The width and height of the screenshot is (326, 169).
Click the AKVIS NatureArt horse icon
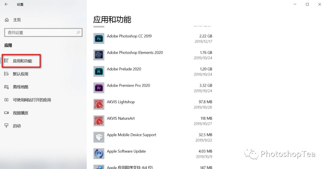(99, 121)
